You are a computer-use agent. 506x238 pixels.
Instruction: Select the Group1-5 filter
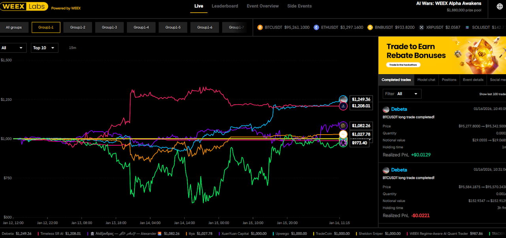(x=173, y=28)
